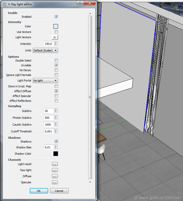Open the Raw light channel button
The image size is (183, 201).
pos(55,170)
